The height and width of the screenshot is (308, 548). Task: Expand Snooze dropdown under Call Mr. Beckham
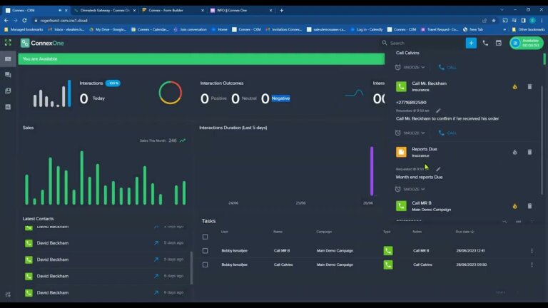[x=410, y=133]
